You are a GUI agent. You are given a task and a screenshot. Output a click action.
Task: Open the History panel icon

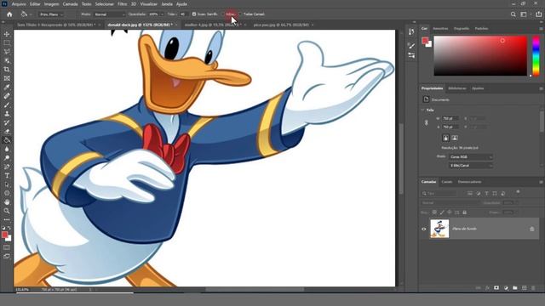[x=411, y=32]
